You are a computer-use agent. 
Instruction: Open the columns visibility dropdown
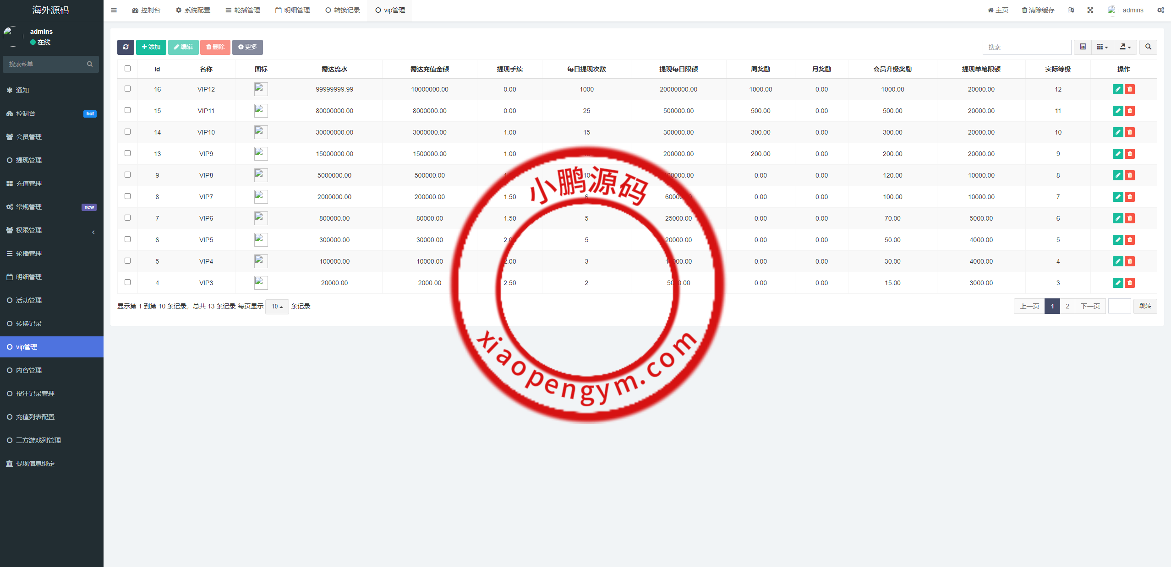click(x=1102, y=47)
